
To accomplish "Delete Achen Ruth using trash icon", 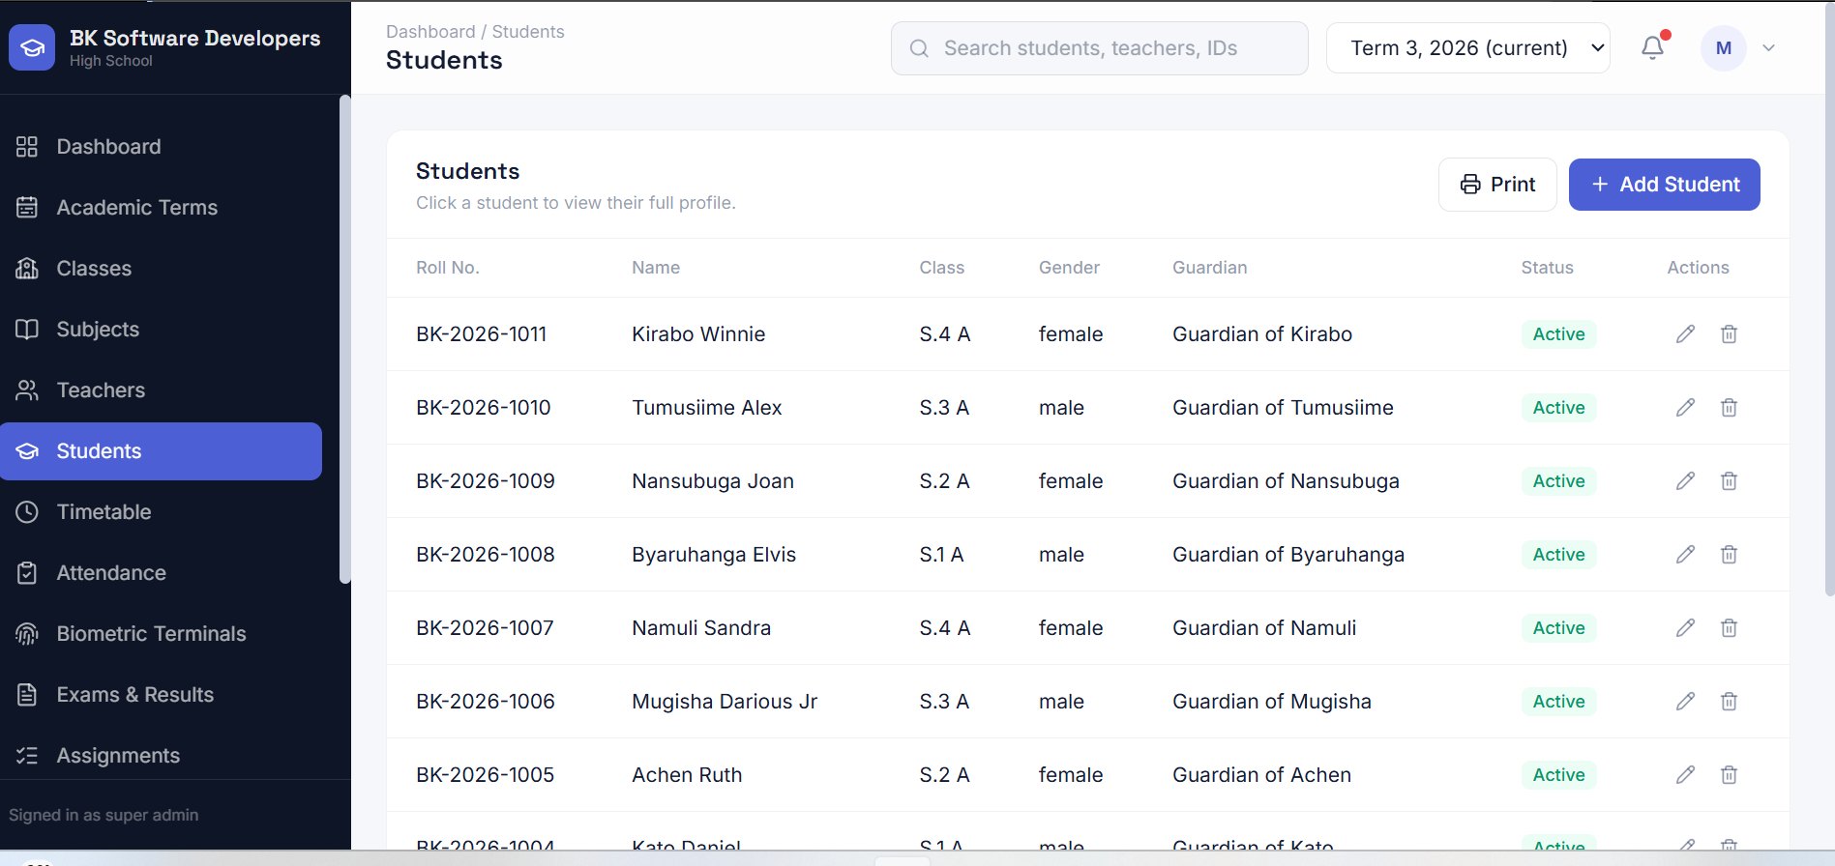I will click(x=1729, y=775).
